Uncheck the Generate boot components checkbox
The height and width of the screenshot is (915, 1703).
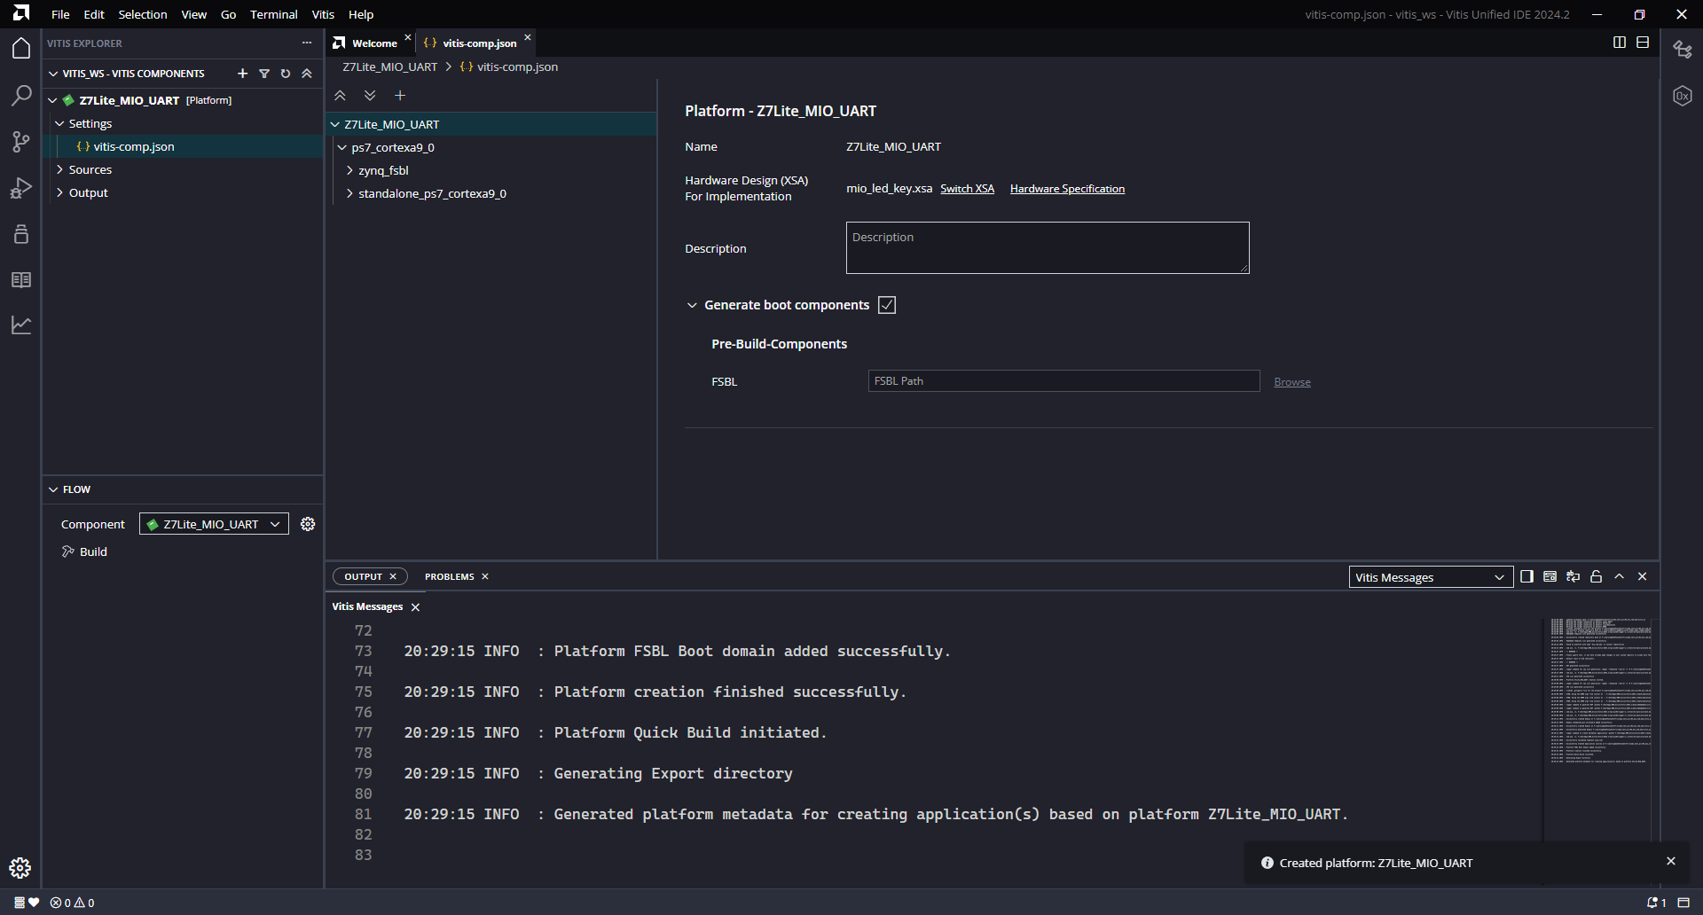tap(887, 305)
